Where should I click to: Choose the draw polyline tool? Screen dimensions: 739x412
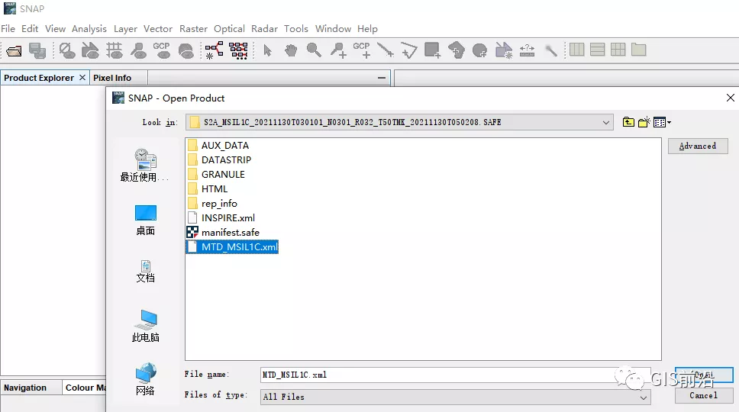point(409,50)
